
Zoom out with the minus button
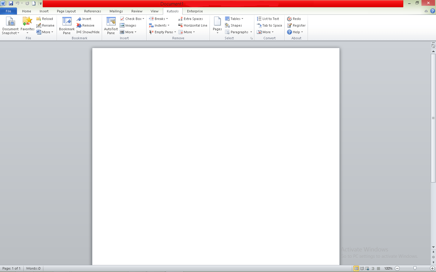coord(397,268)
